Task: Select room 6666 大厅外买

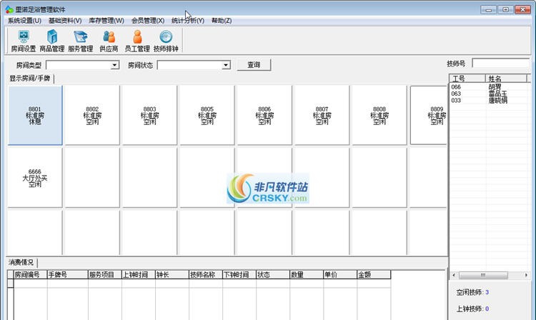Action: tap(35, 178)
